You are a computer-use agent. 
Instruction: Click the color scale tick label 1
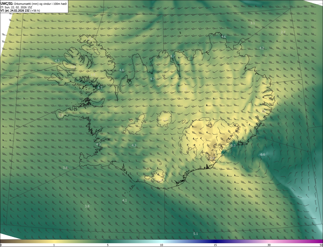coord(54,245)
